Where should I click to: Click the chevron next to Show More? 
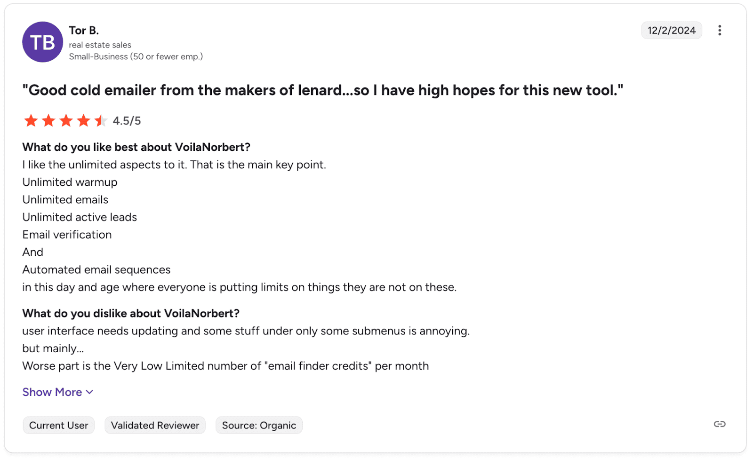tap(89, 392)
